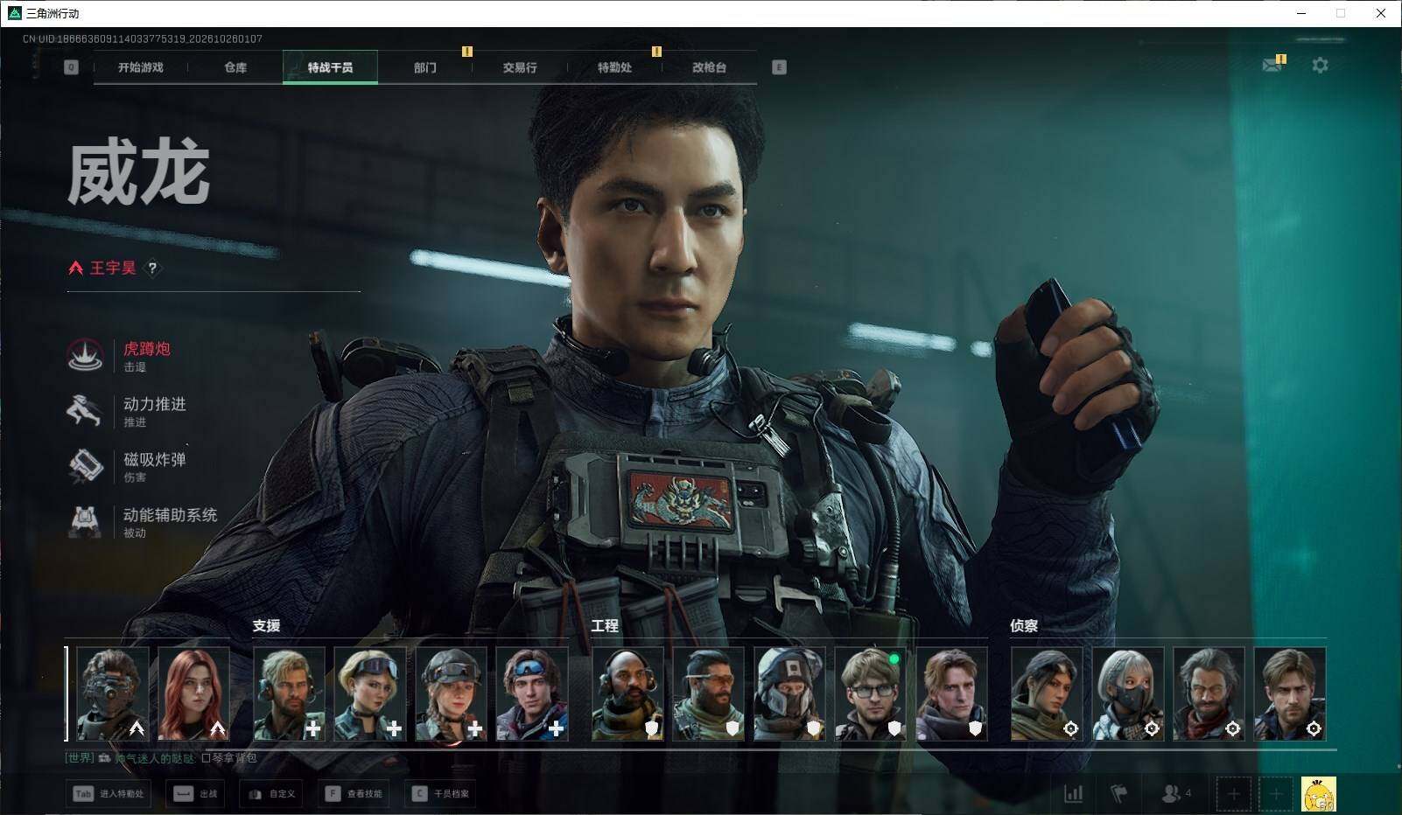This screenshot has height=815, width=1402.
Task: Open the yellow duck player avatar
Action: pos(1318,794)
